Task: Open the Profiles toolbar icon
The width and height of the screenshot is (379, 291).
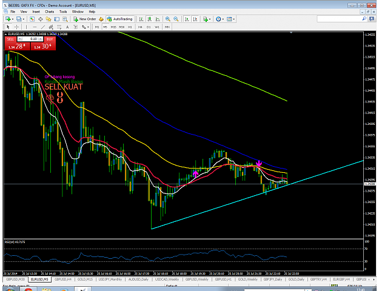Action: click(x=19, y=19)
